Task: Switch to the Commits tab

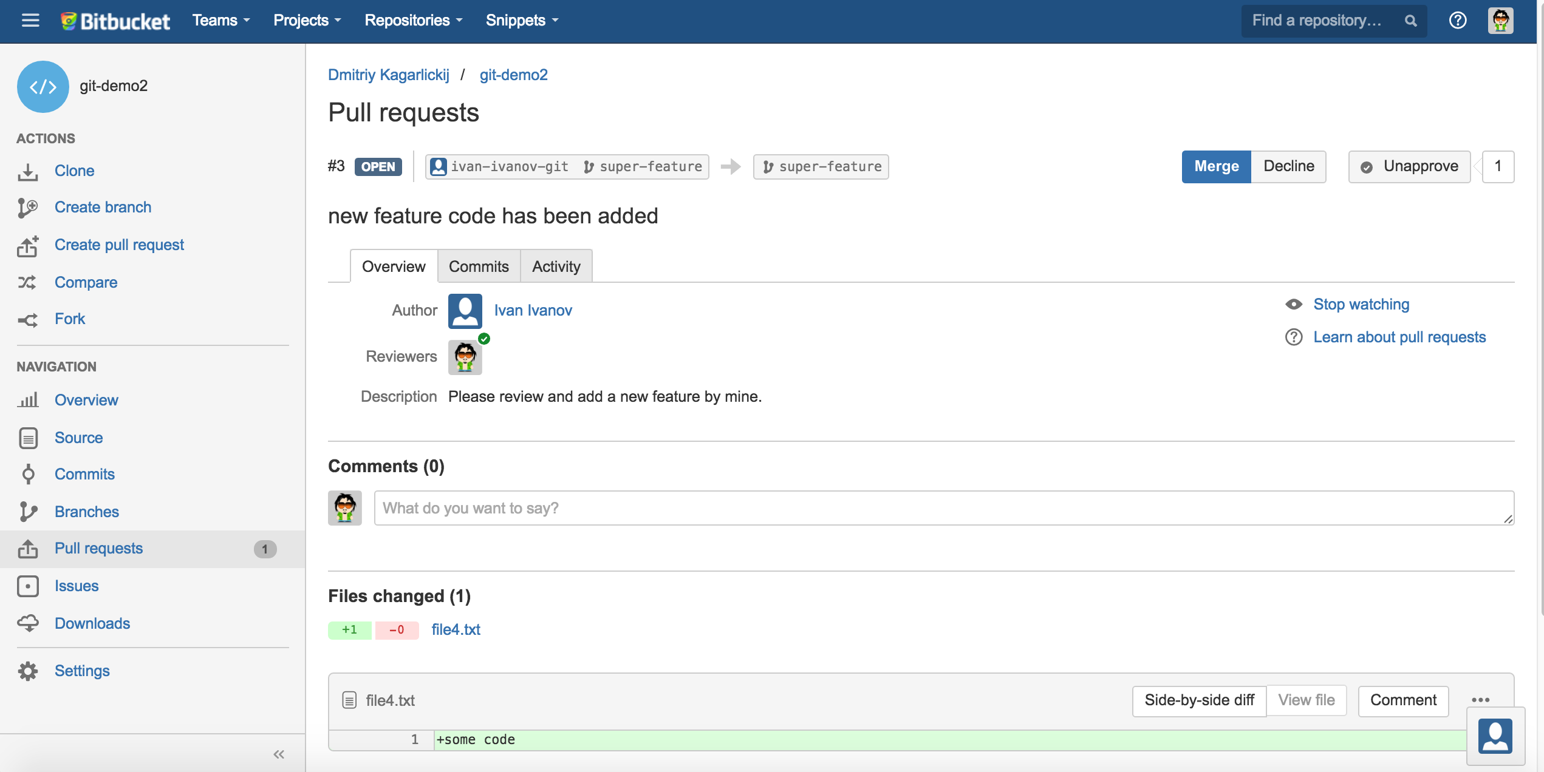Action: click(479, 266)
